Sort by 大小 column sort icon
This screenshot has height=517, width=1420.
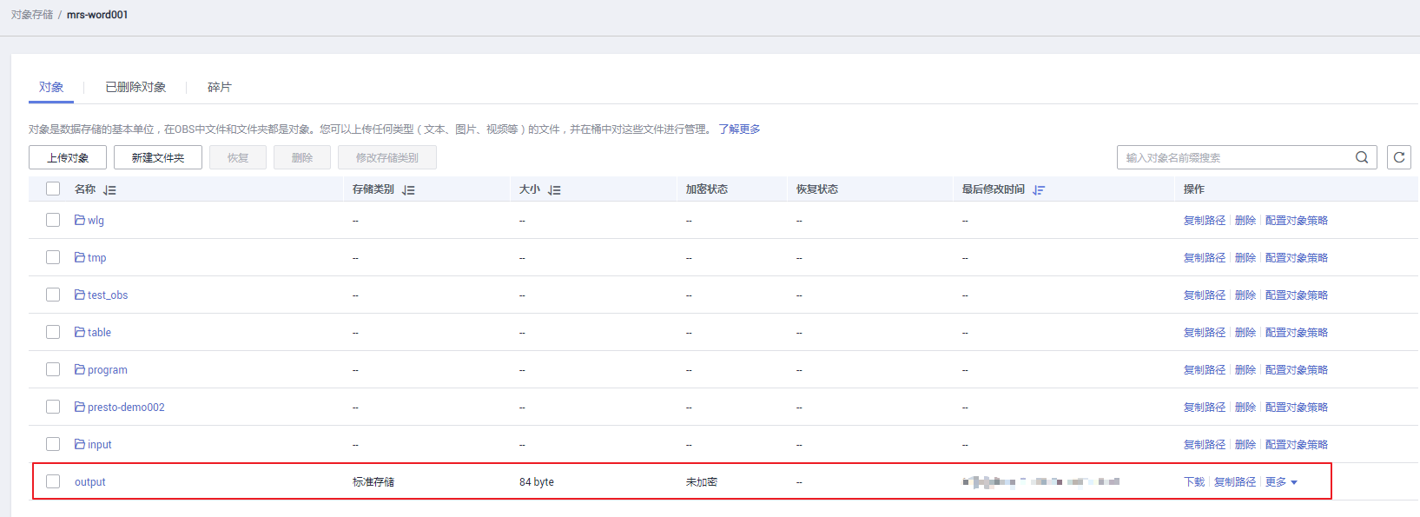click(554, 189)
